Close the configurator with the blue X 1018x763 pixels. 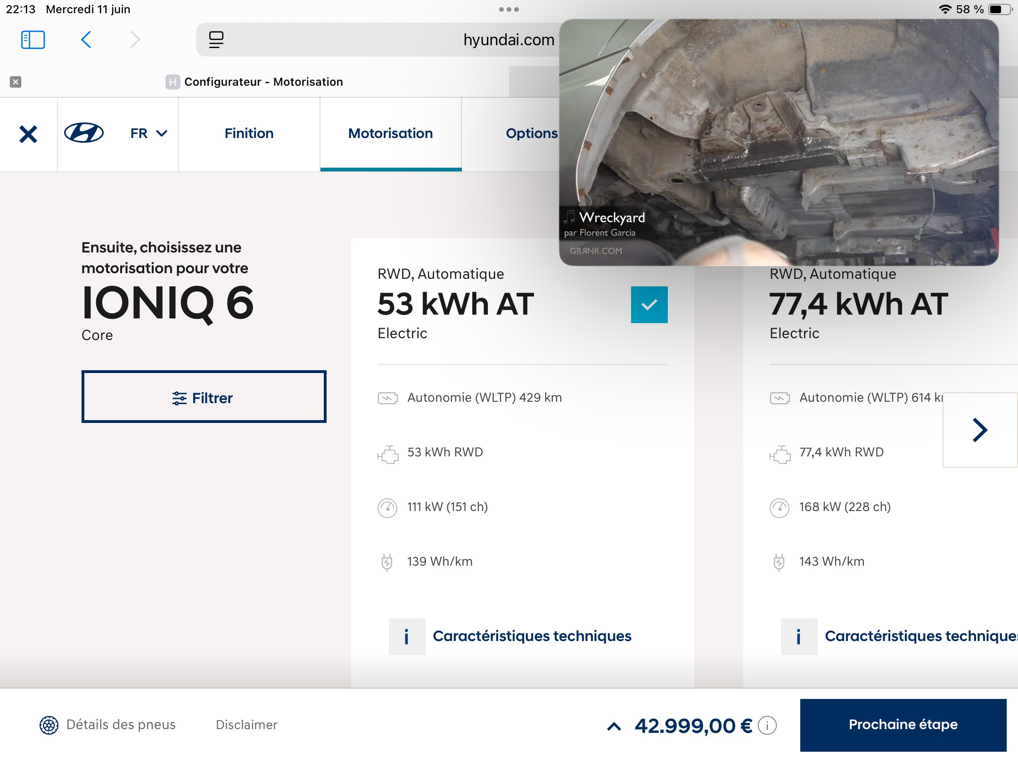tap(28, 134)
